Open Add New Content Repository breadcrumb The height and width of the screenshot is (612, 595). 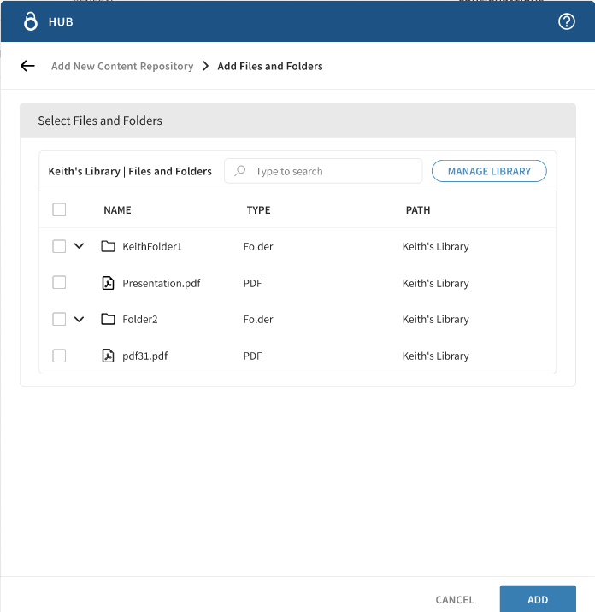pos(122,66)
